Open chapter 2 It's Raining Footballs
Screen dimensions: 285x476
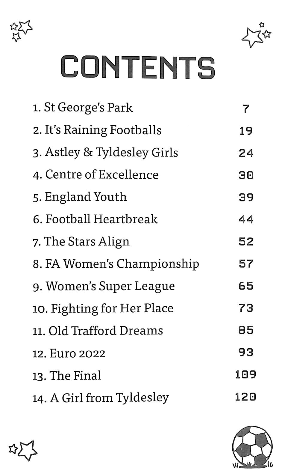(x=97, y=130)
